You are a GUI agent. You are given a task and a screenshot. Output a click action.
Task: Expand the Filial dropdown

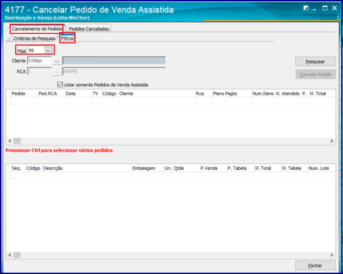click(48, 51)
